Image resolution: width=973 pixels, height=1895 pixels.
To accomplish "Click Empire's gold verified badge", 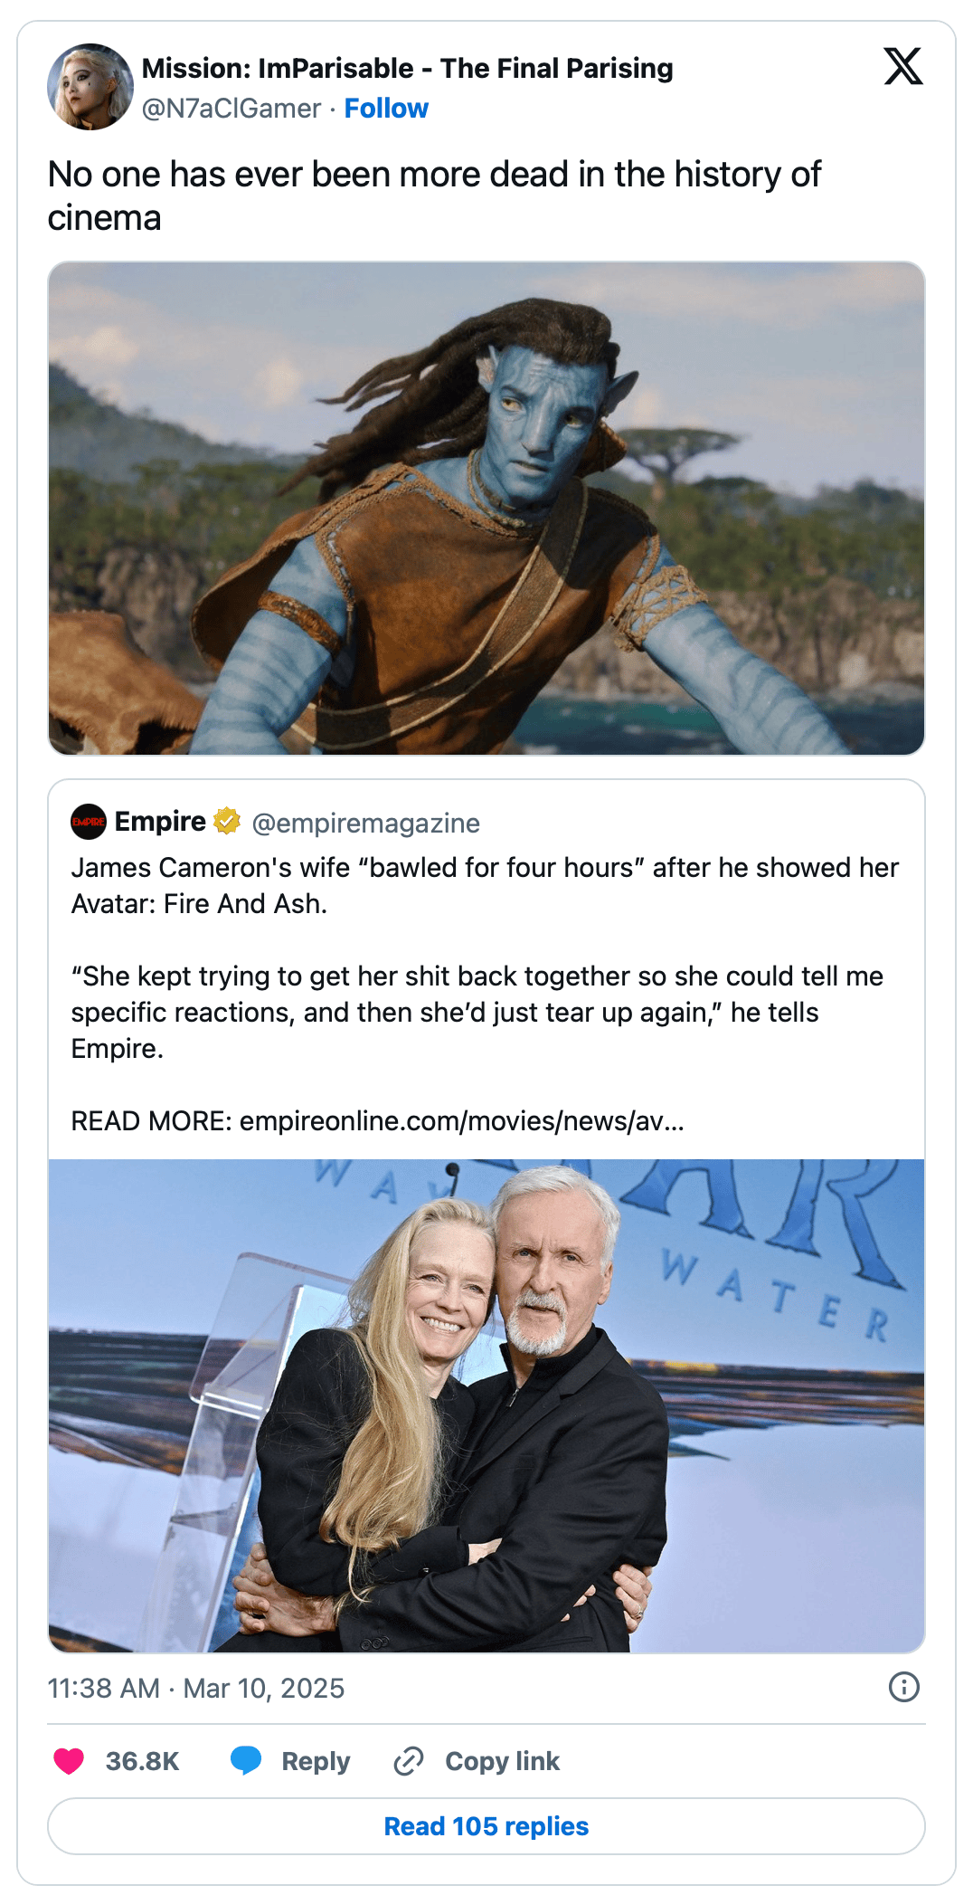I will click(227, 821).
